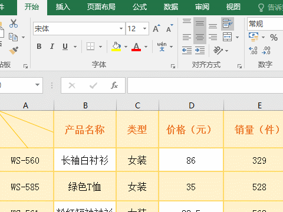Apply percent style

click(x=274, y=38)
